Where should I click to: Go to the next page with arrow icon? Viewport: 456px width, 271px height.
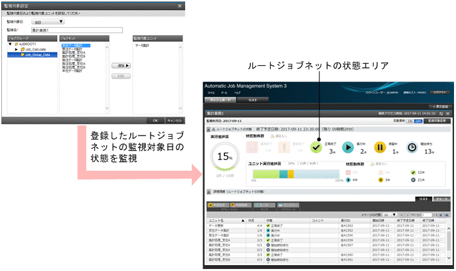441,215
